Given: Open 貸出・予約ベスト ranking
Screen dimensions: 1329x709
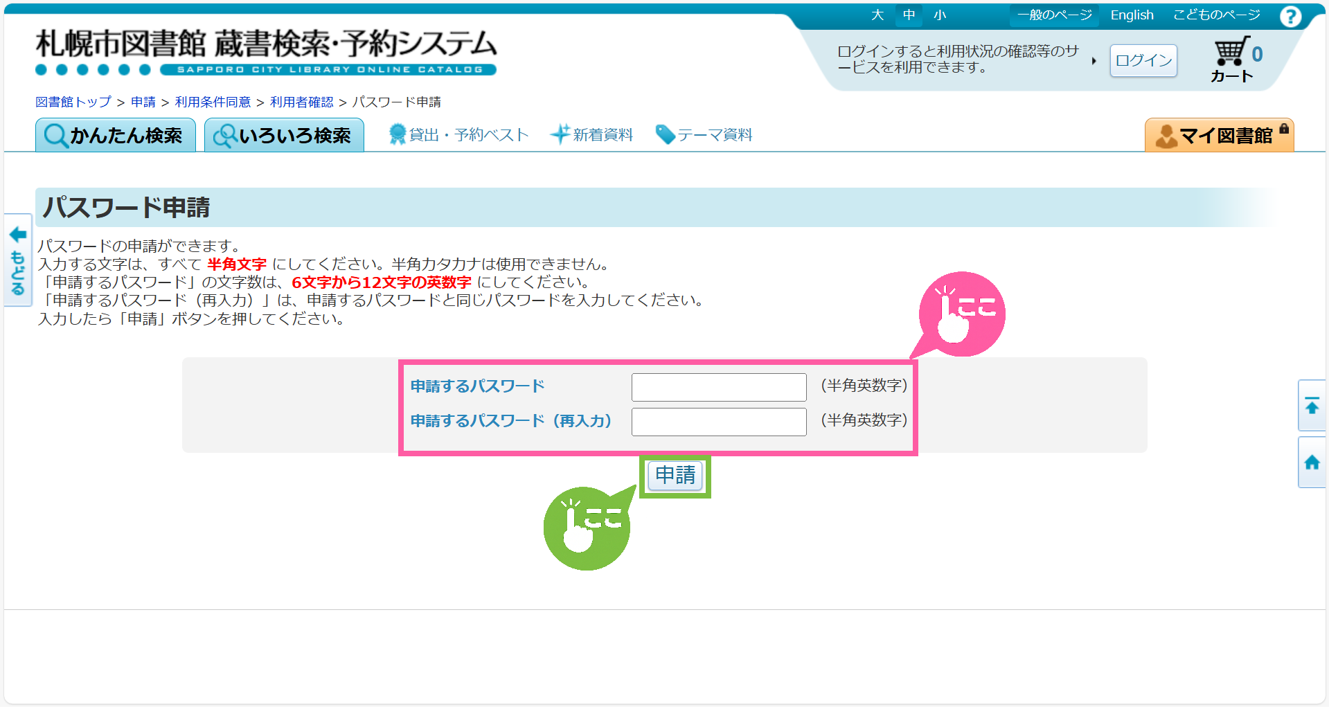Looking at the screenshot, I should pos(459,135).
